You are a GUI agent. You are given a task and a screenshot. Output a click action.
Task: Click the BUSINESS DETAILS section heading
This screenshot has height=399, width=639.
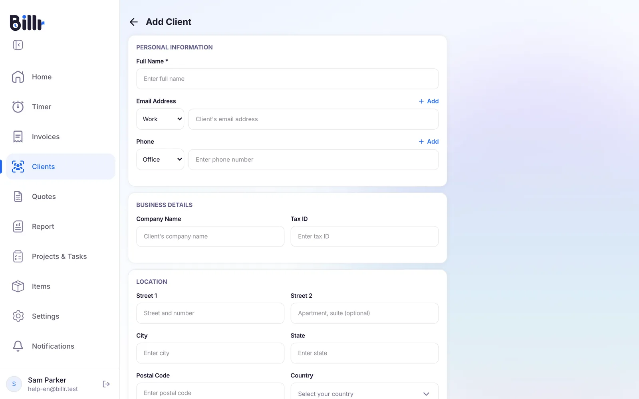point(165,205)
